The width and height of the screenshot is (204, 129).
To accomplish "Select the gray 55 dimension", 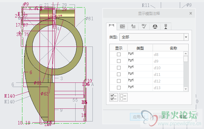I will coord(75,100).
